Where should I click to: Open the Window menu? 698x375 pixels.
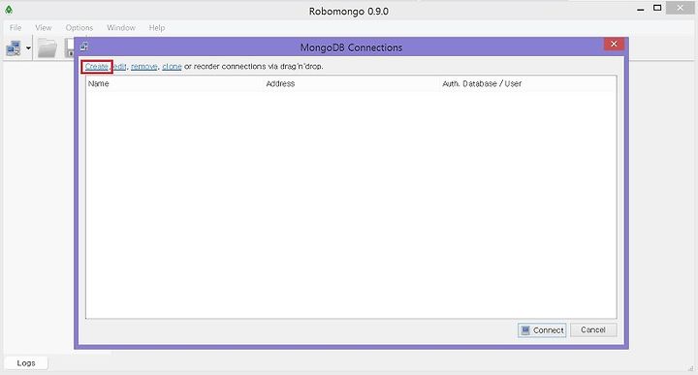[x=121, y=27]
